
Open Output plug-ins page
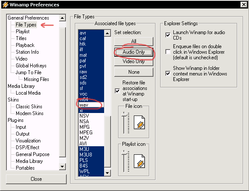pyautogui.click(x=23, y=134)
